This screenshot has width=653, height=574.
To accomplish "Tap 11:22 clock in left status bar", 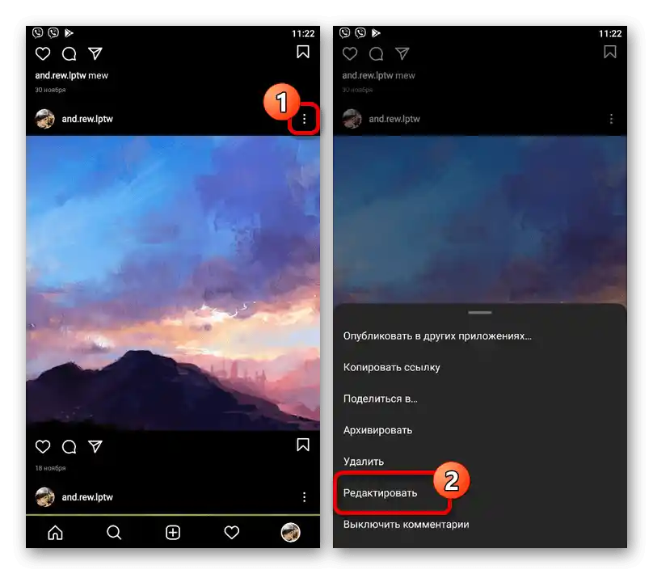I will point(303,33).
